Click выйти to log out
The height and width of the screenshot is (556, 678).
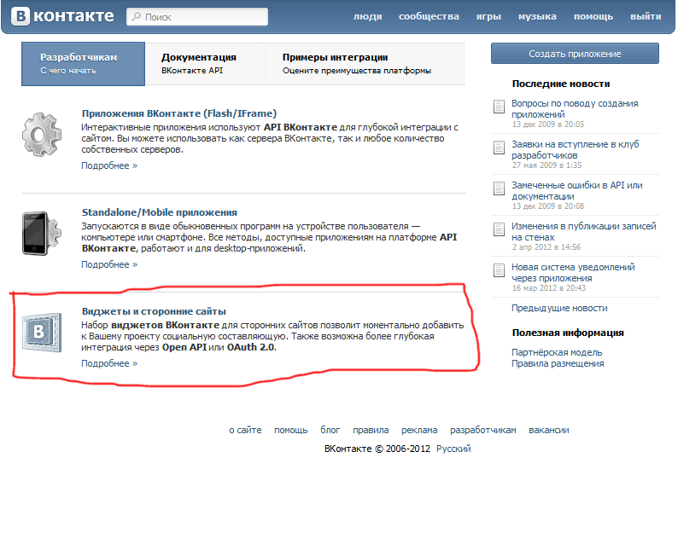(x=646, y=16)
